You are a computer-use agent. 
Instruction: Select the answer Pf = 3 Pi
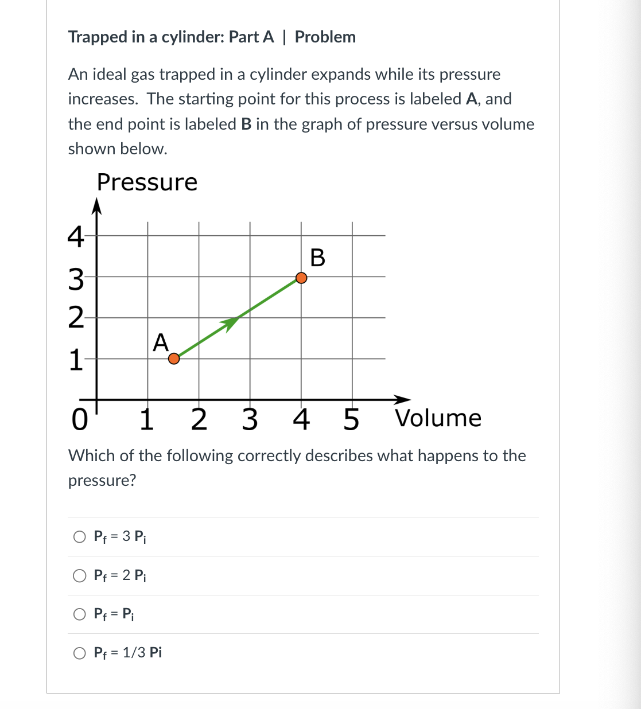pos(80,537)
